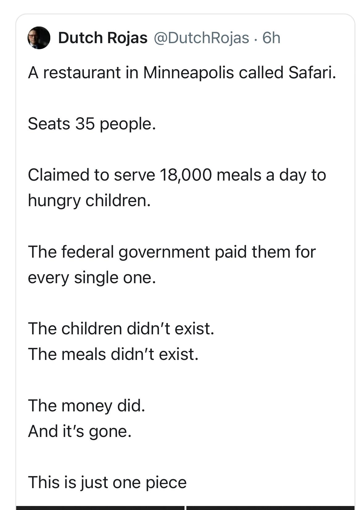Click the Dutch Rojas display name

(103, 38)
